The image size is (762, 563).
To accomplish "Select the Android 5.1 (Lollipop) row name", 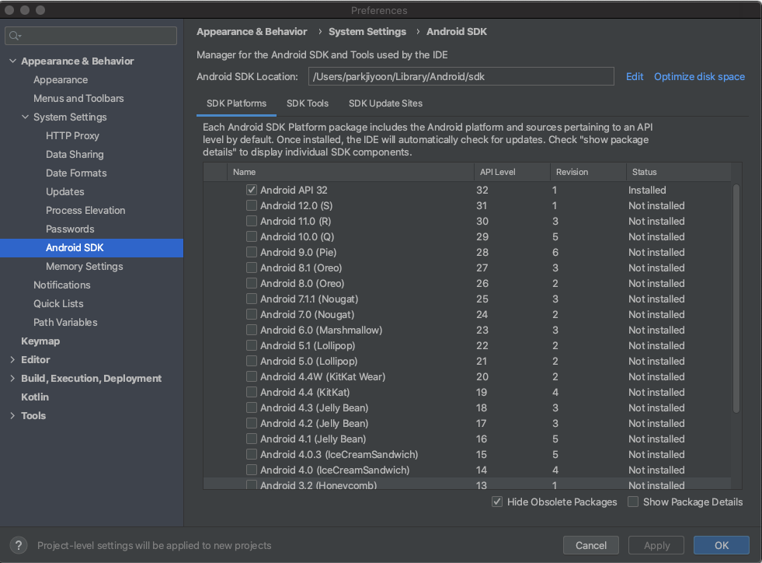I will click(x=308, y=345).
